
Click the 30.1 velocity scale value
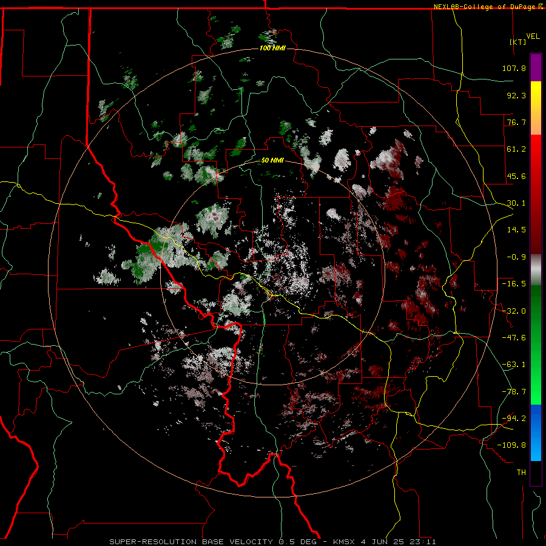click(x=516, y=203)
